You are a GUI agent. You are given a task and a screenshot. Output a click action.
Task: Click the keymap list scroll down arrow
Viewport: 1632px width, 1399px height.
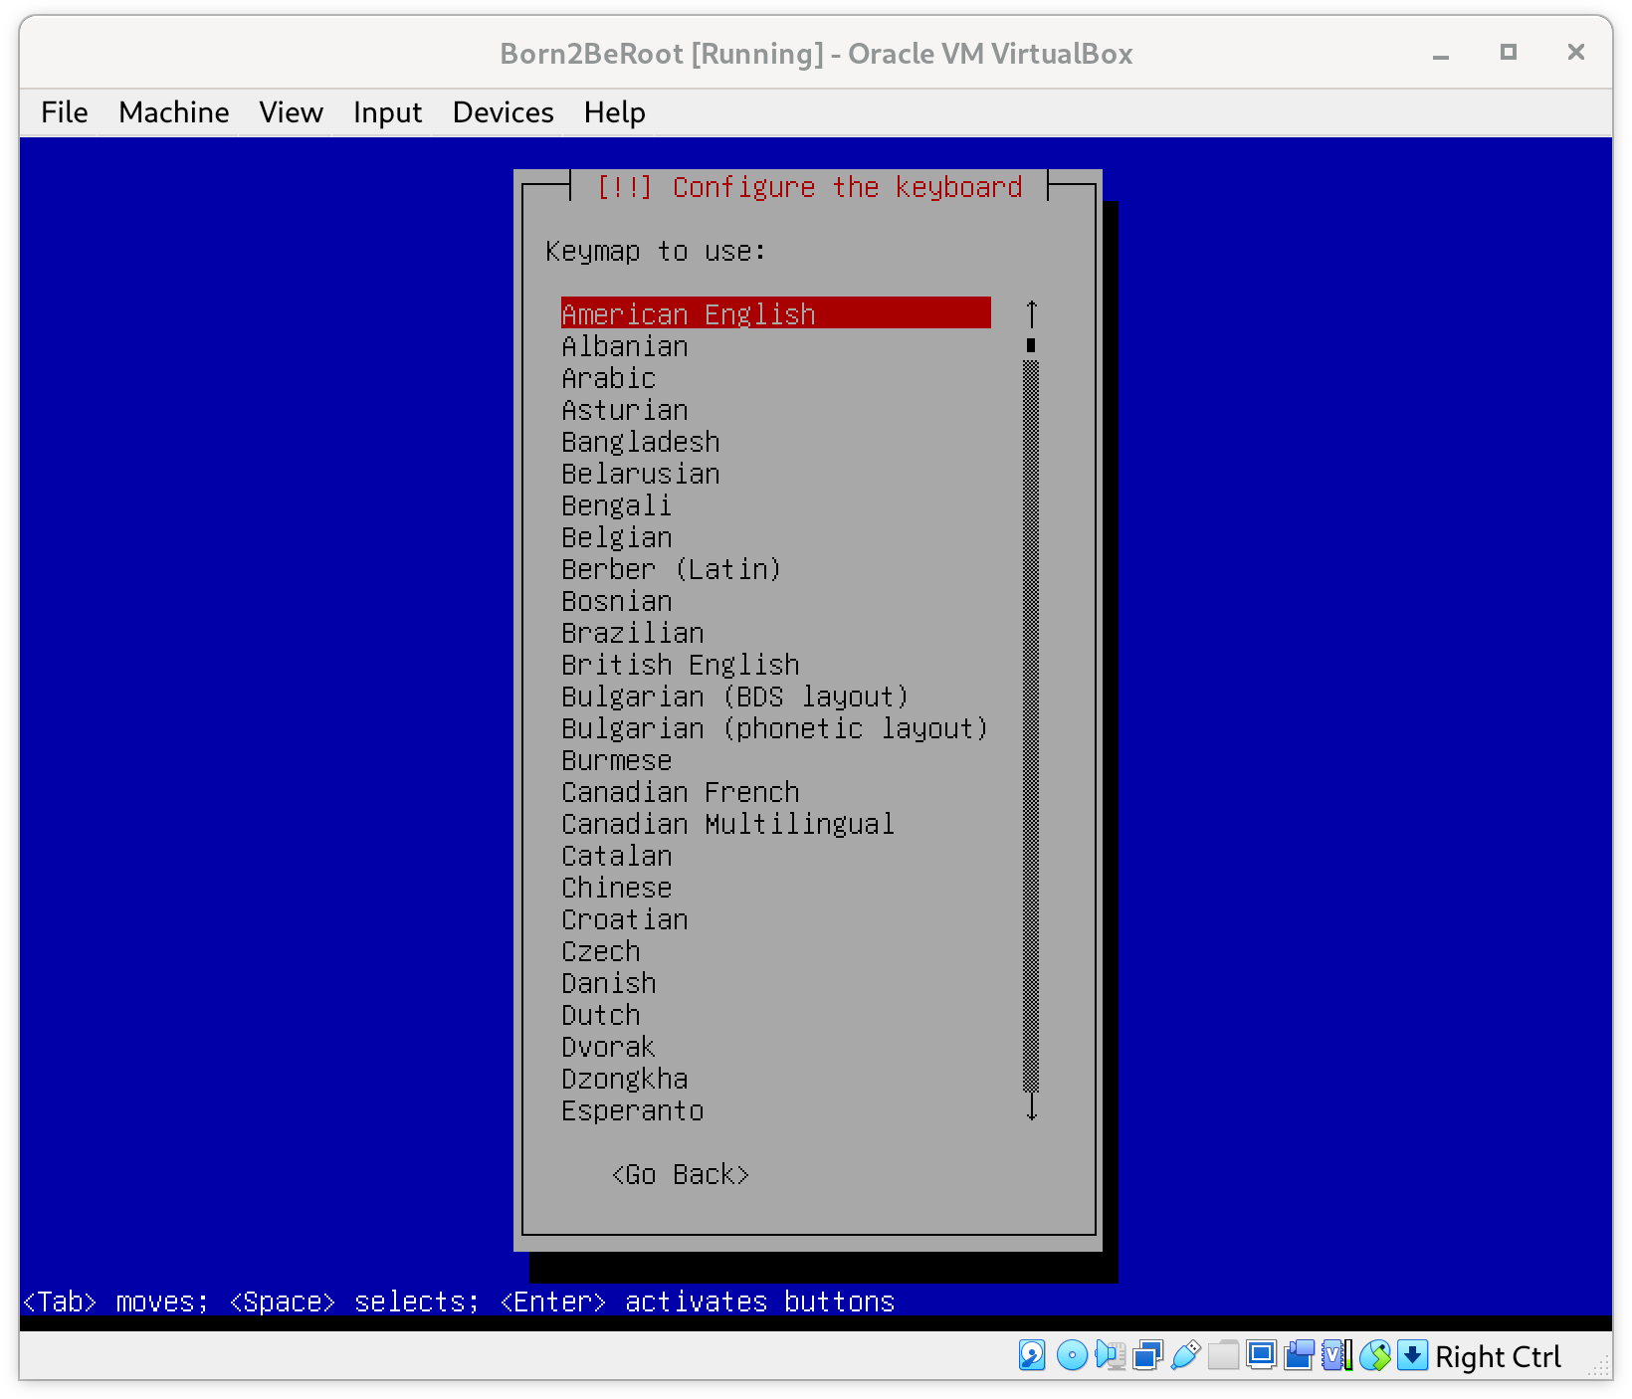1031,1106
